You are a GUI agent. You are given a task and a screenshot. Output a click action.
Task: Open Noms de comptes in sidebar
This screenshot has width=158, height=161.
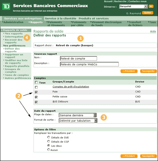[x=17, y=75]
